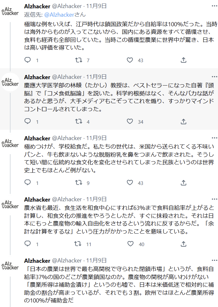Click the @Alzhacker reply-to mention link

point(59,15)
